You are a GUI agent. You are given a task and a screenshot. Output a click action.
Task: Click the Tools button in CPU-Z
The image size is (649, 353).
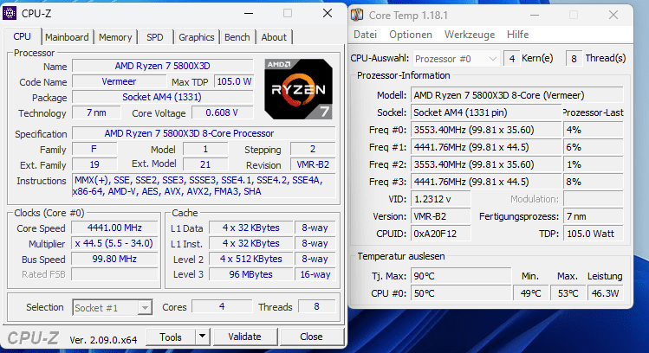(x=171, y=337)
